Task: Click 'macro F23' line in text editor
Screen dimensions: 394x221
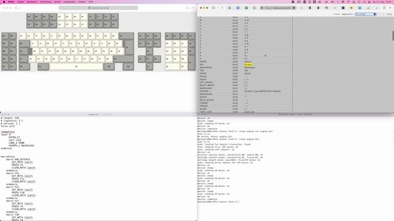Action: pyautogui.click(x=12, y=173)
